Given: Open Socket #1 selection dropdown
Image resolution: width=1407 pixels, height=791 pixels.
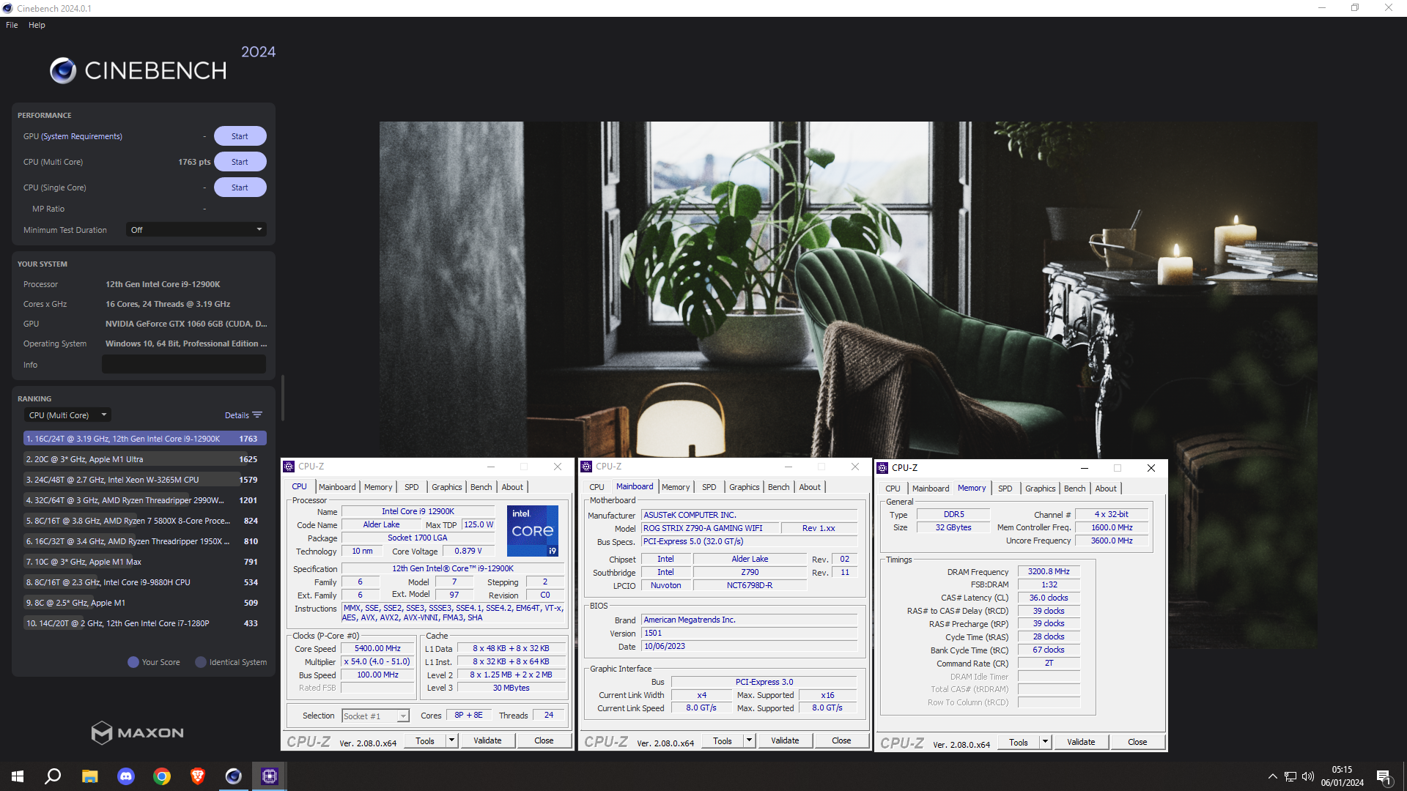Looking at the screenshot, I should [375, 716].
